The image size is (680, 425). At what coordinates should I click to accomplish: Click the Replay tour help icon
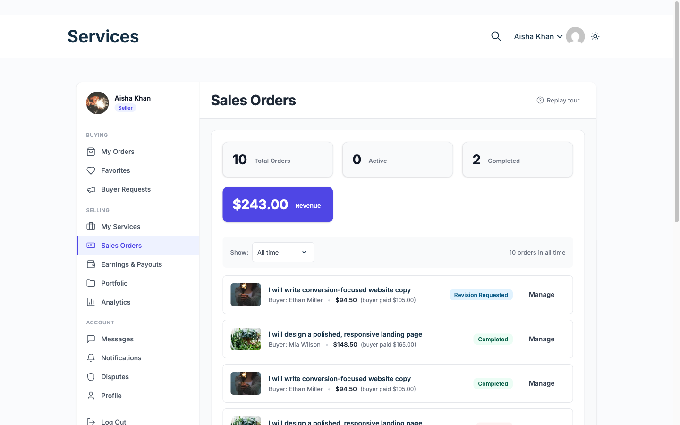point(540,100)
